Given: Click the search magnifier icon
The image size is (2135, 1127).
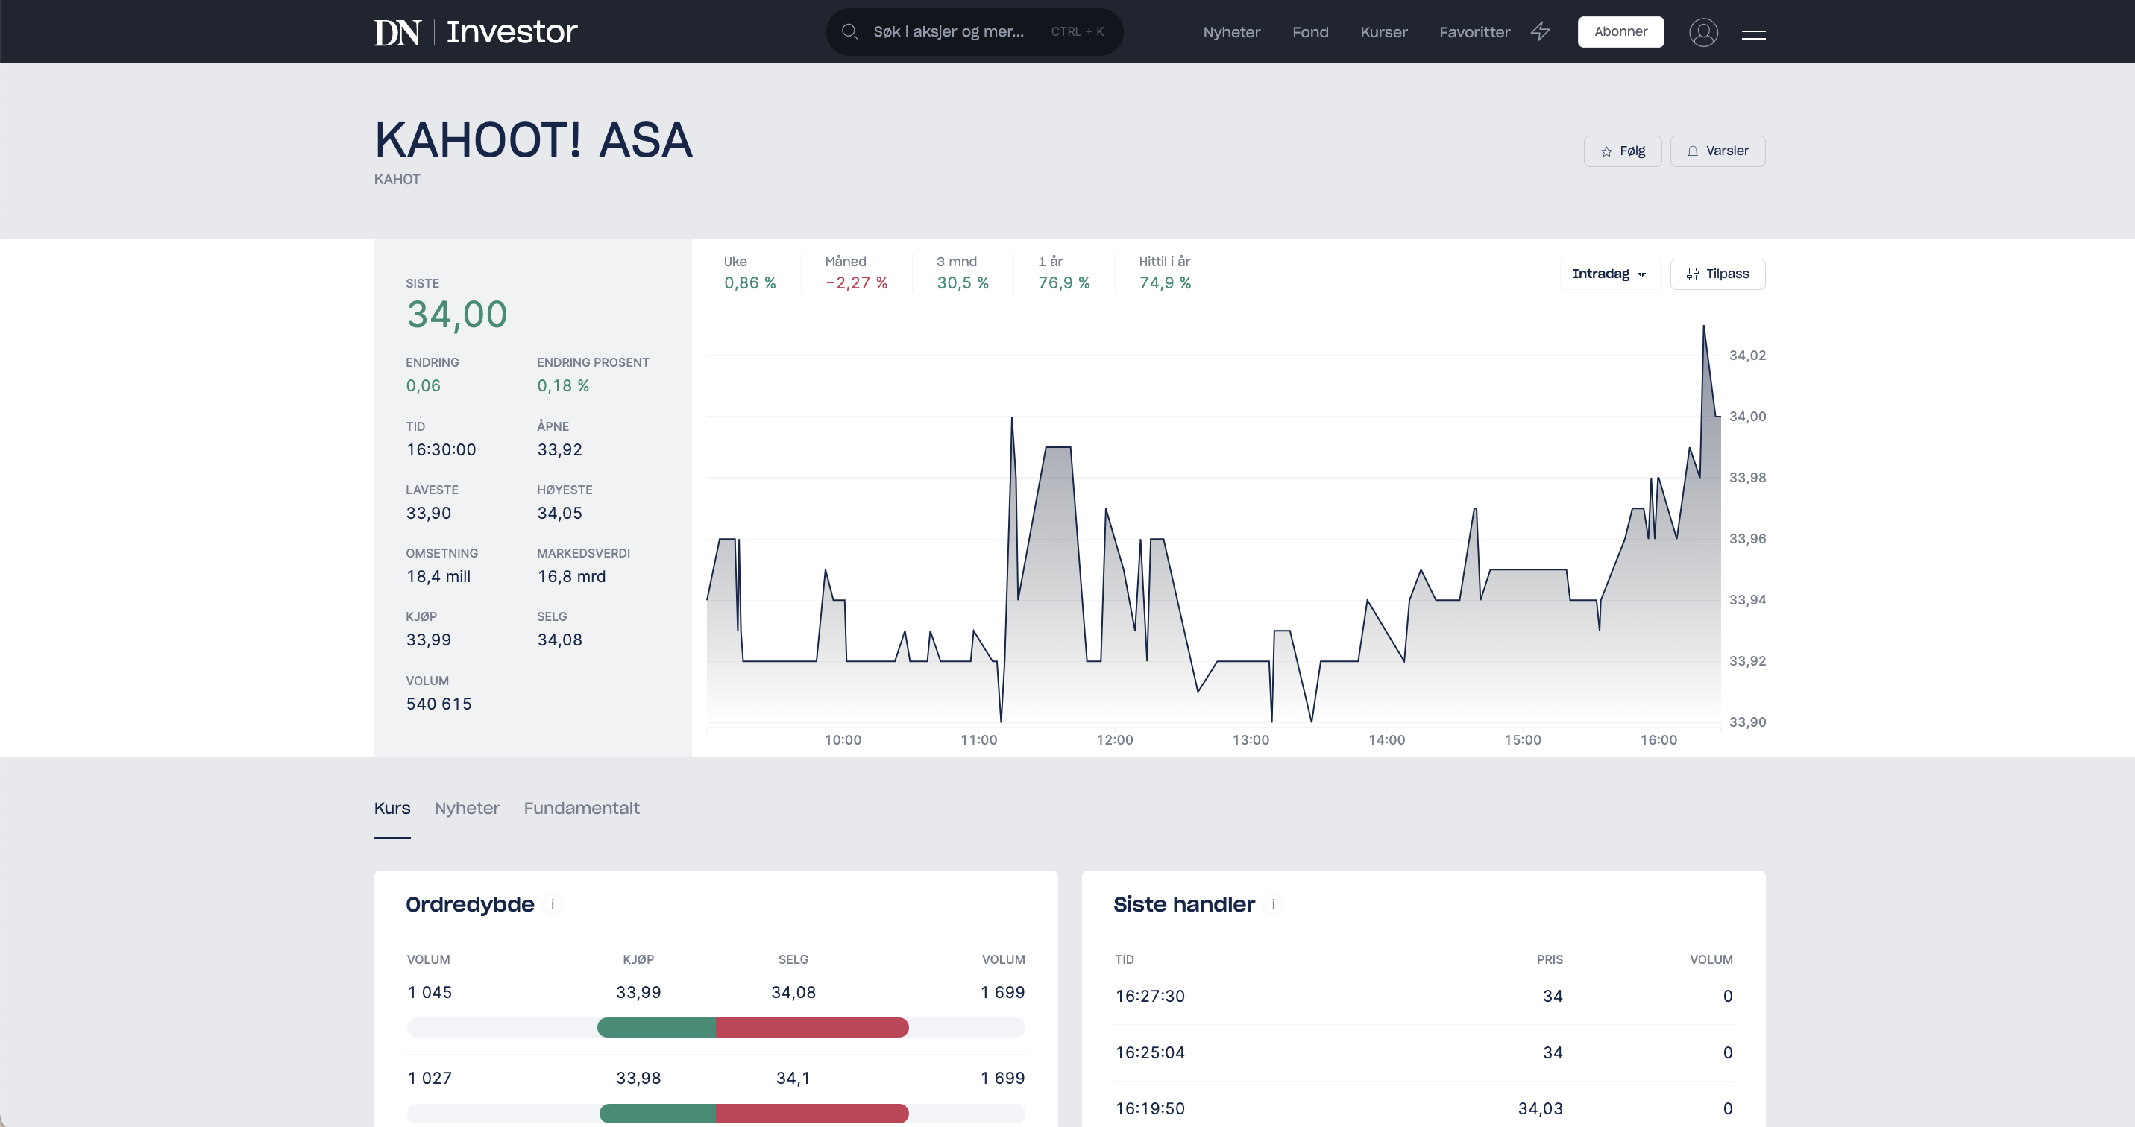Looking at the screenshot, I should 849,31.
